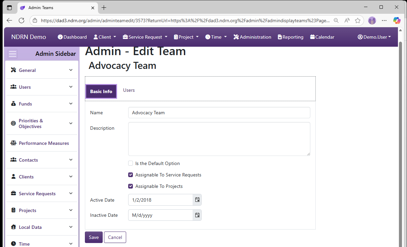The height and width of the screenshot is (247, 407).
Task: Open Calendar in navbar
Action: [322, 37]
